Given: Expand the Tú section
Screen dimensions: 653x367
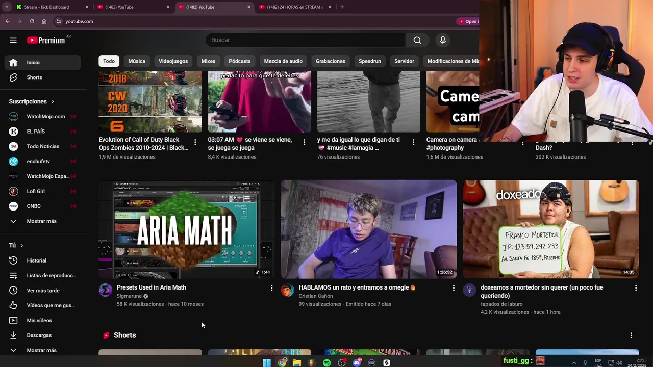Looking at the screenshot, I should tap(16, 245).
